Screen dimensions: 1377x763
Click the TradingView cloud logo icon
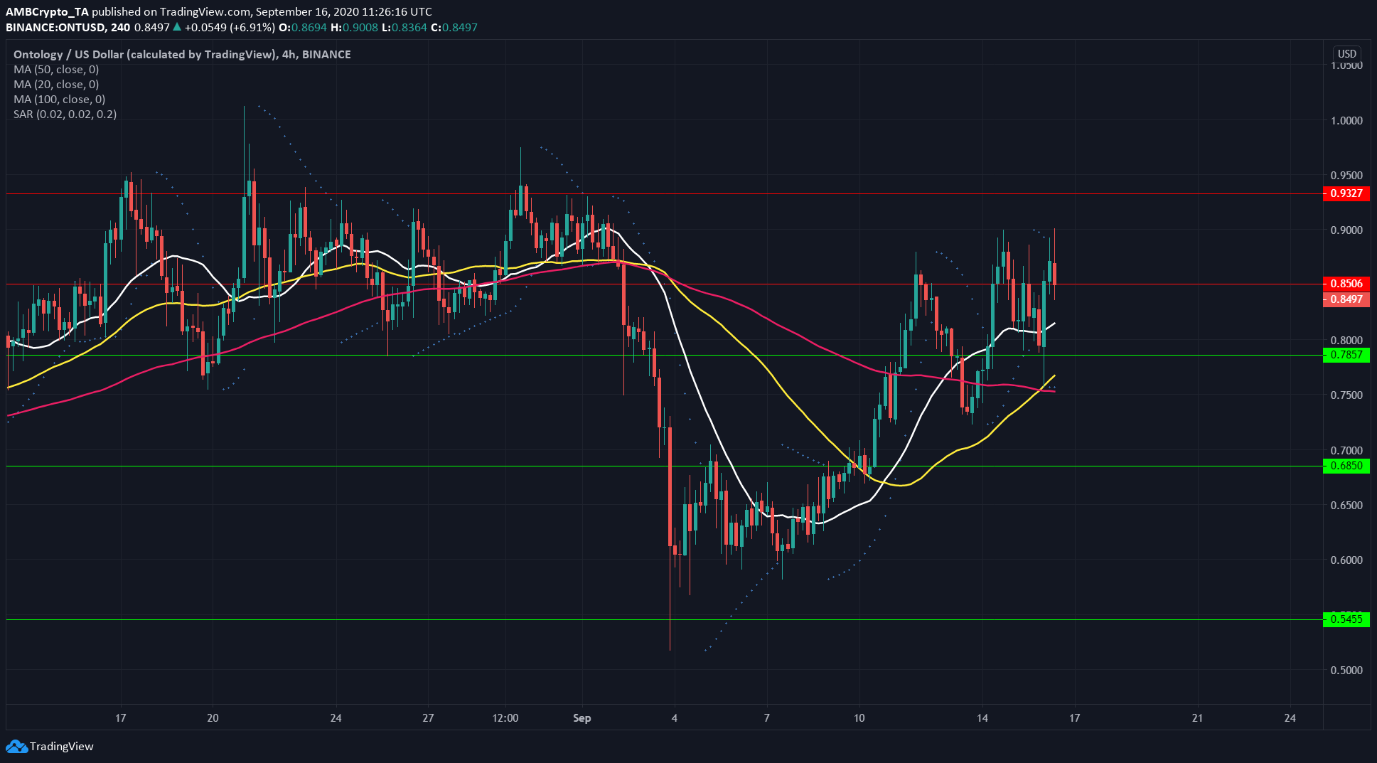tap(17, 747)
